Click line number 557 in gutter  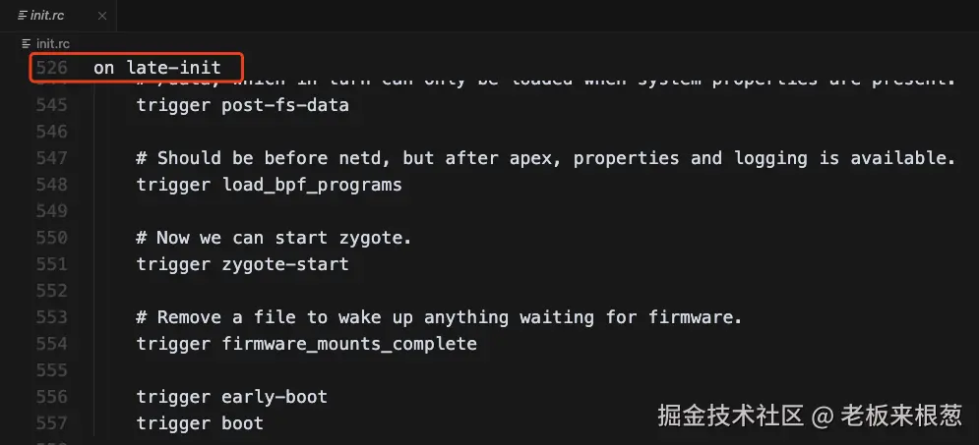(x=50, y=423)
